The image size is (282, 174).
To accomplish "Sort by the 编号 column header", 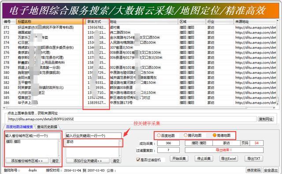I will [x=9, y=22].
